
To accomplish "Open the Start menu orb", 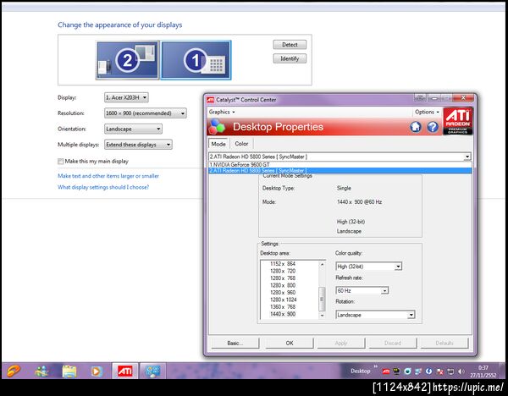I will coord(12,371).
